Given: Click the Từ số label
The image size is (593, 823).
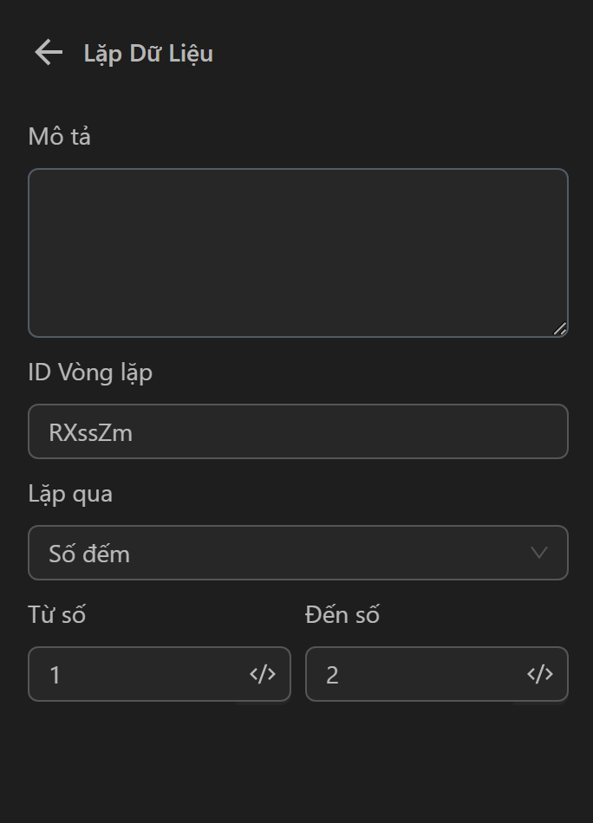Looking at the screenshot, I should coord(57,615).
